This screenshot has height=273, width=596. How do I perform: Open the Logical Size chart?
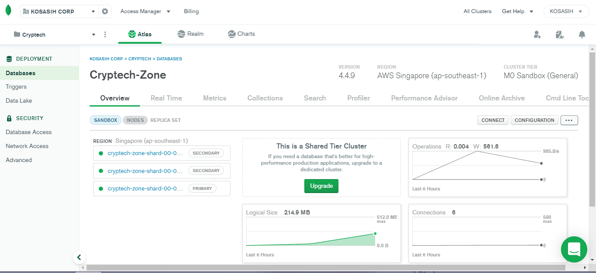click(x=321, y=233)
